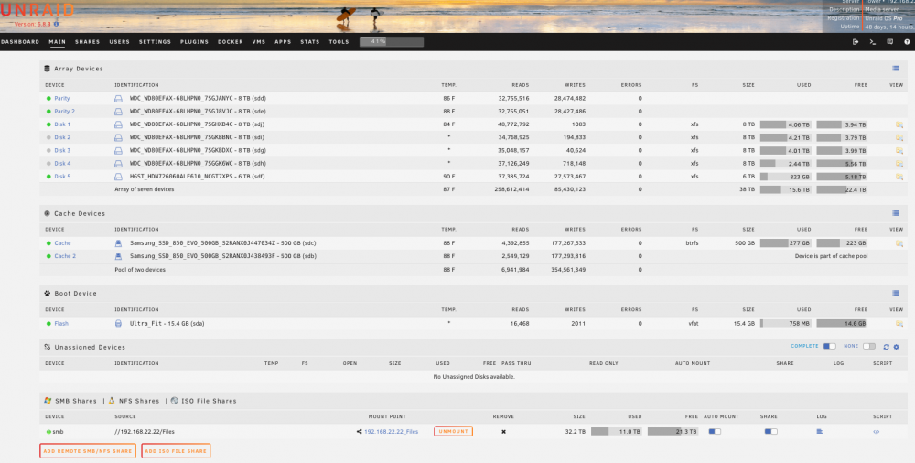Open the Flash device link
This screenshot has width=915, height=463.
point(61,323)
